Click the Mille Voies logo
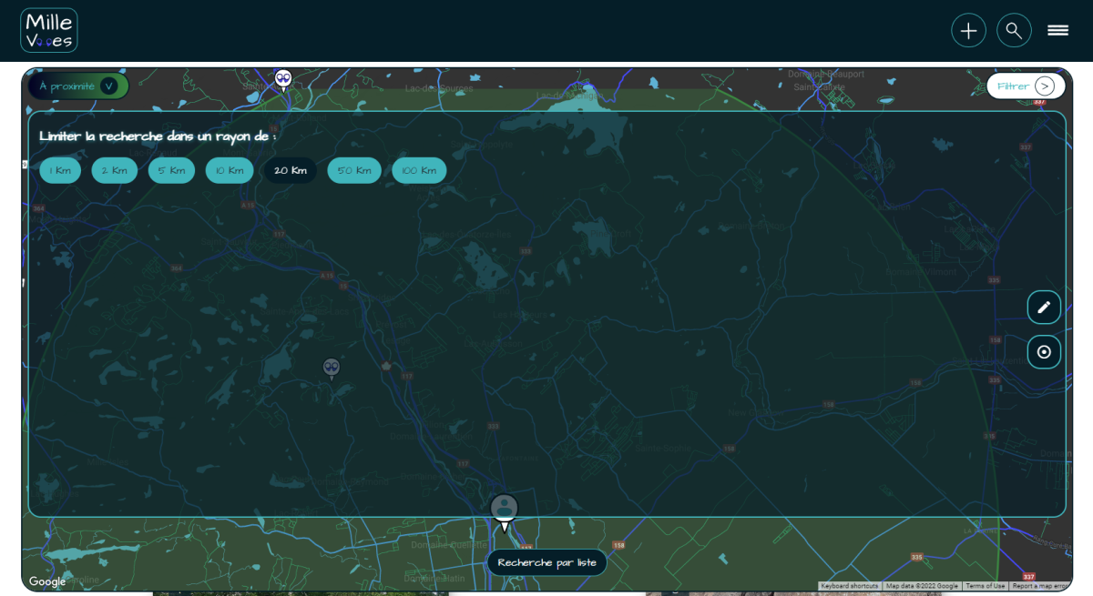Viewport: 1093px width, 596px height. [49, 30]
